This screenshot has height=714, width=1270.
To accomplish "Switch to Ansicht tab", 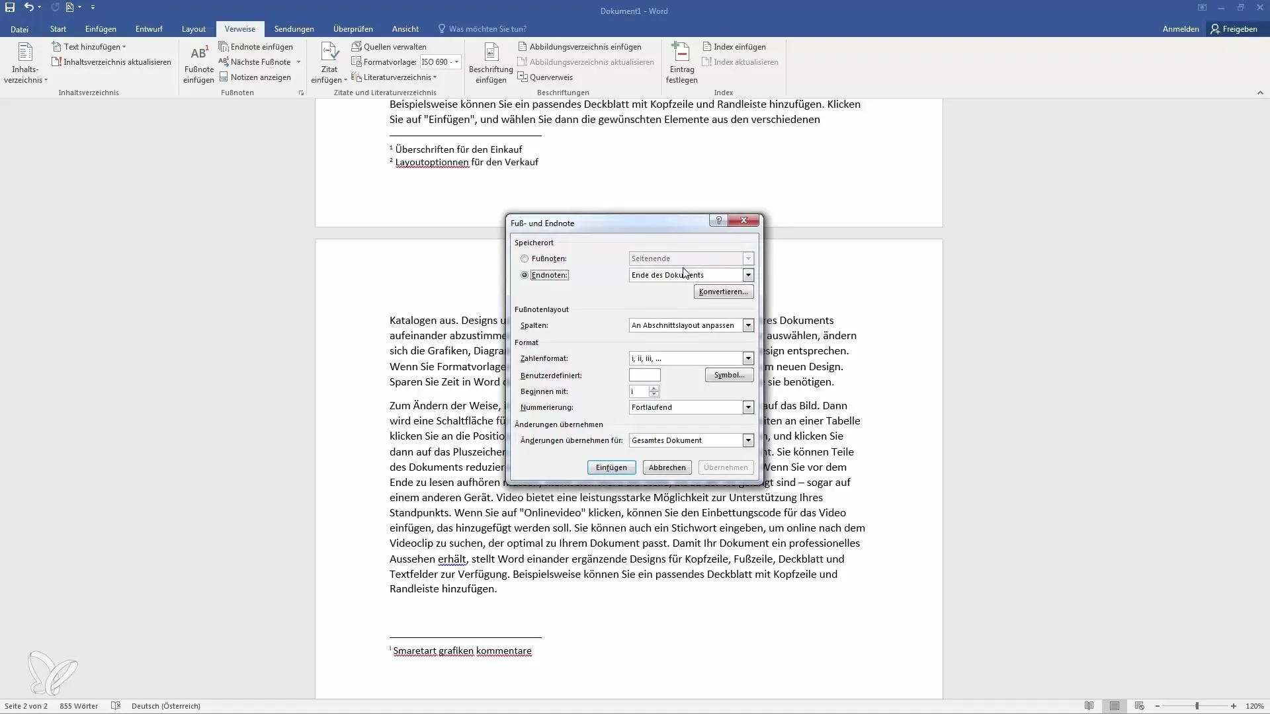I will (x=405, y=29).
